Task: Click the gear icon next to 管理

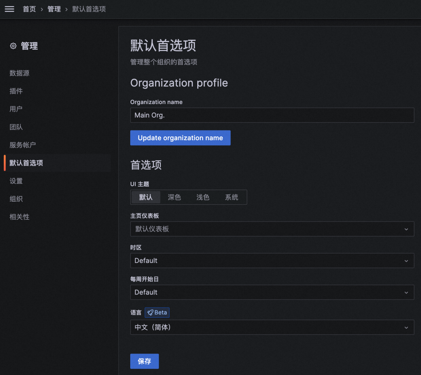Action: click(x=12, y=46)
